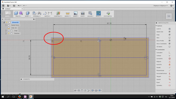Screen dimensions: 176x99
Task: Click the Select tool icon
Action: pyautogui.click(x=99, y=13)
